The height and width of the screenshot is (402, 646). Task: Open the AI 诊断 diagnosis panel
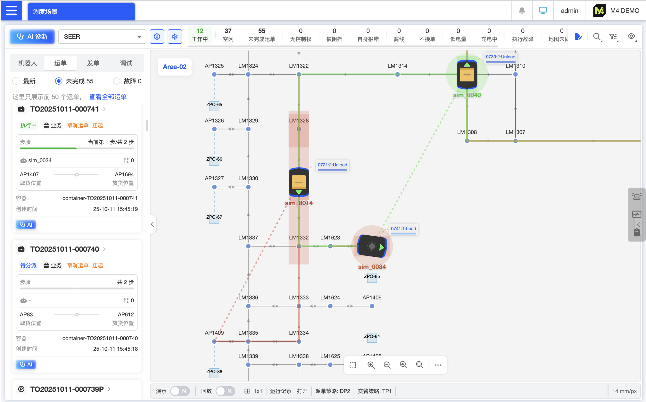(32, 36)
